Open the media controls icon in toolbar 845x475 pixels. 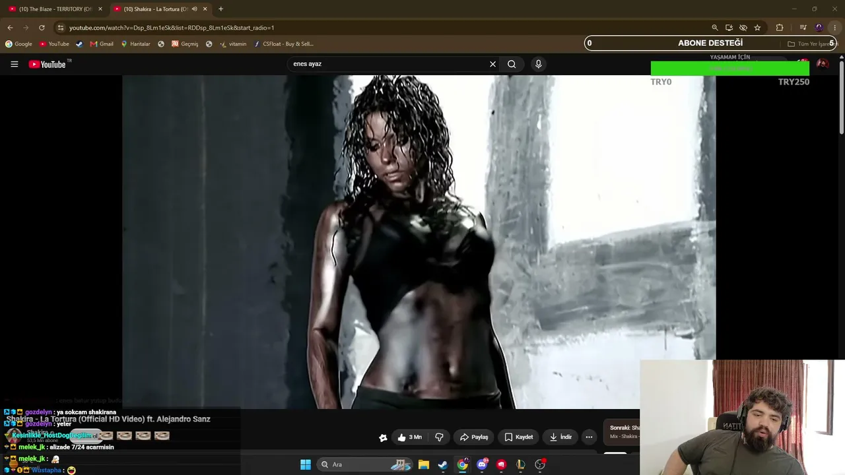(x=803, y=28)
